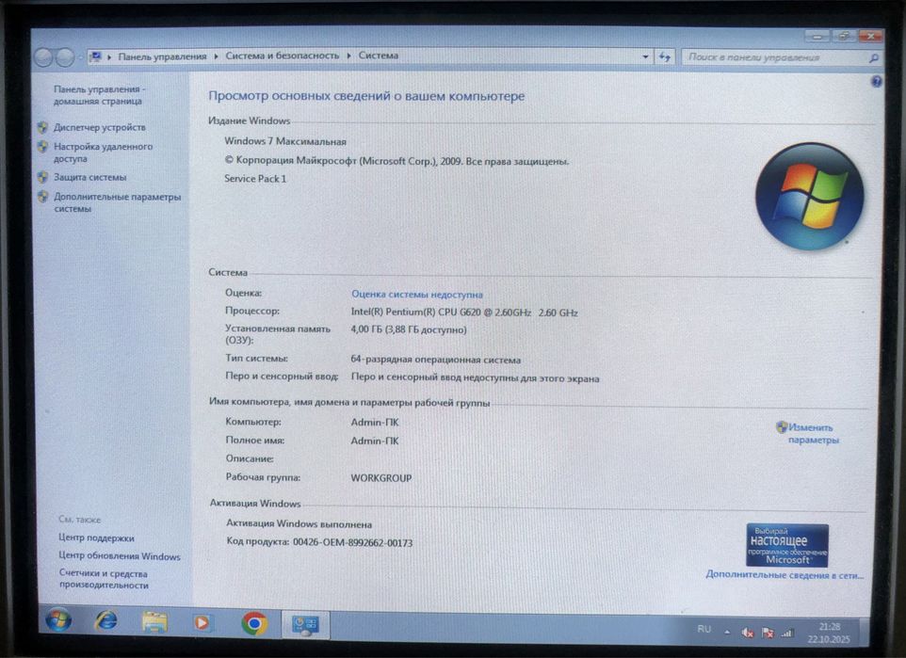Open Центр обновления Windows link

click(119, 555)
